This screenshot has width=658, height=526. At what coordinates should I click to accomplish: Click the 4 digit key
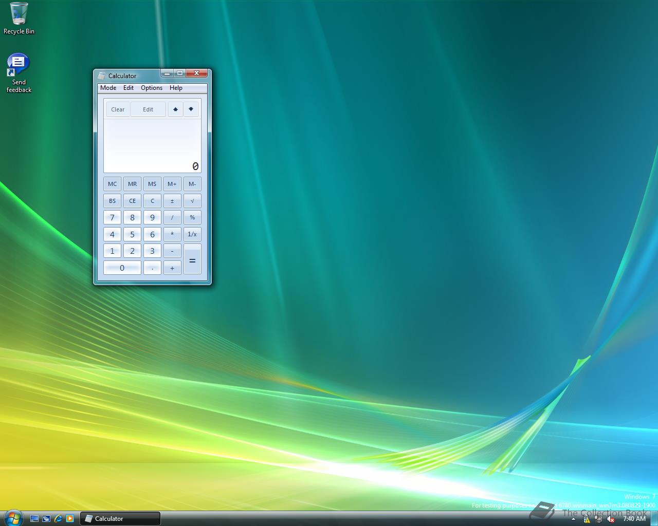point(113,234)
